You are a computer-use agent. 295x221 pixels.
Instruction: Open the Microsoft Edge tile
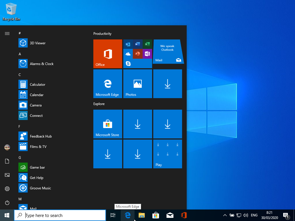click(x=108, y=84)
